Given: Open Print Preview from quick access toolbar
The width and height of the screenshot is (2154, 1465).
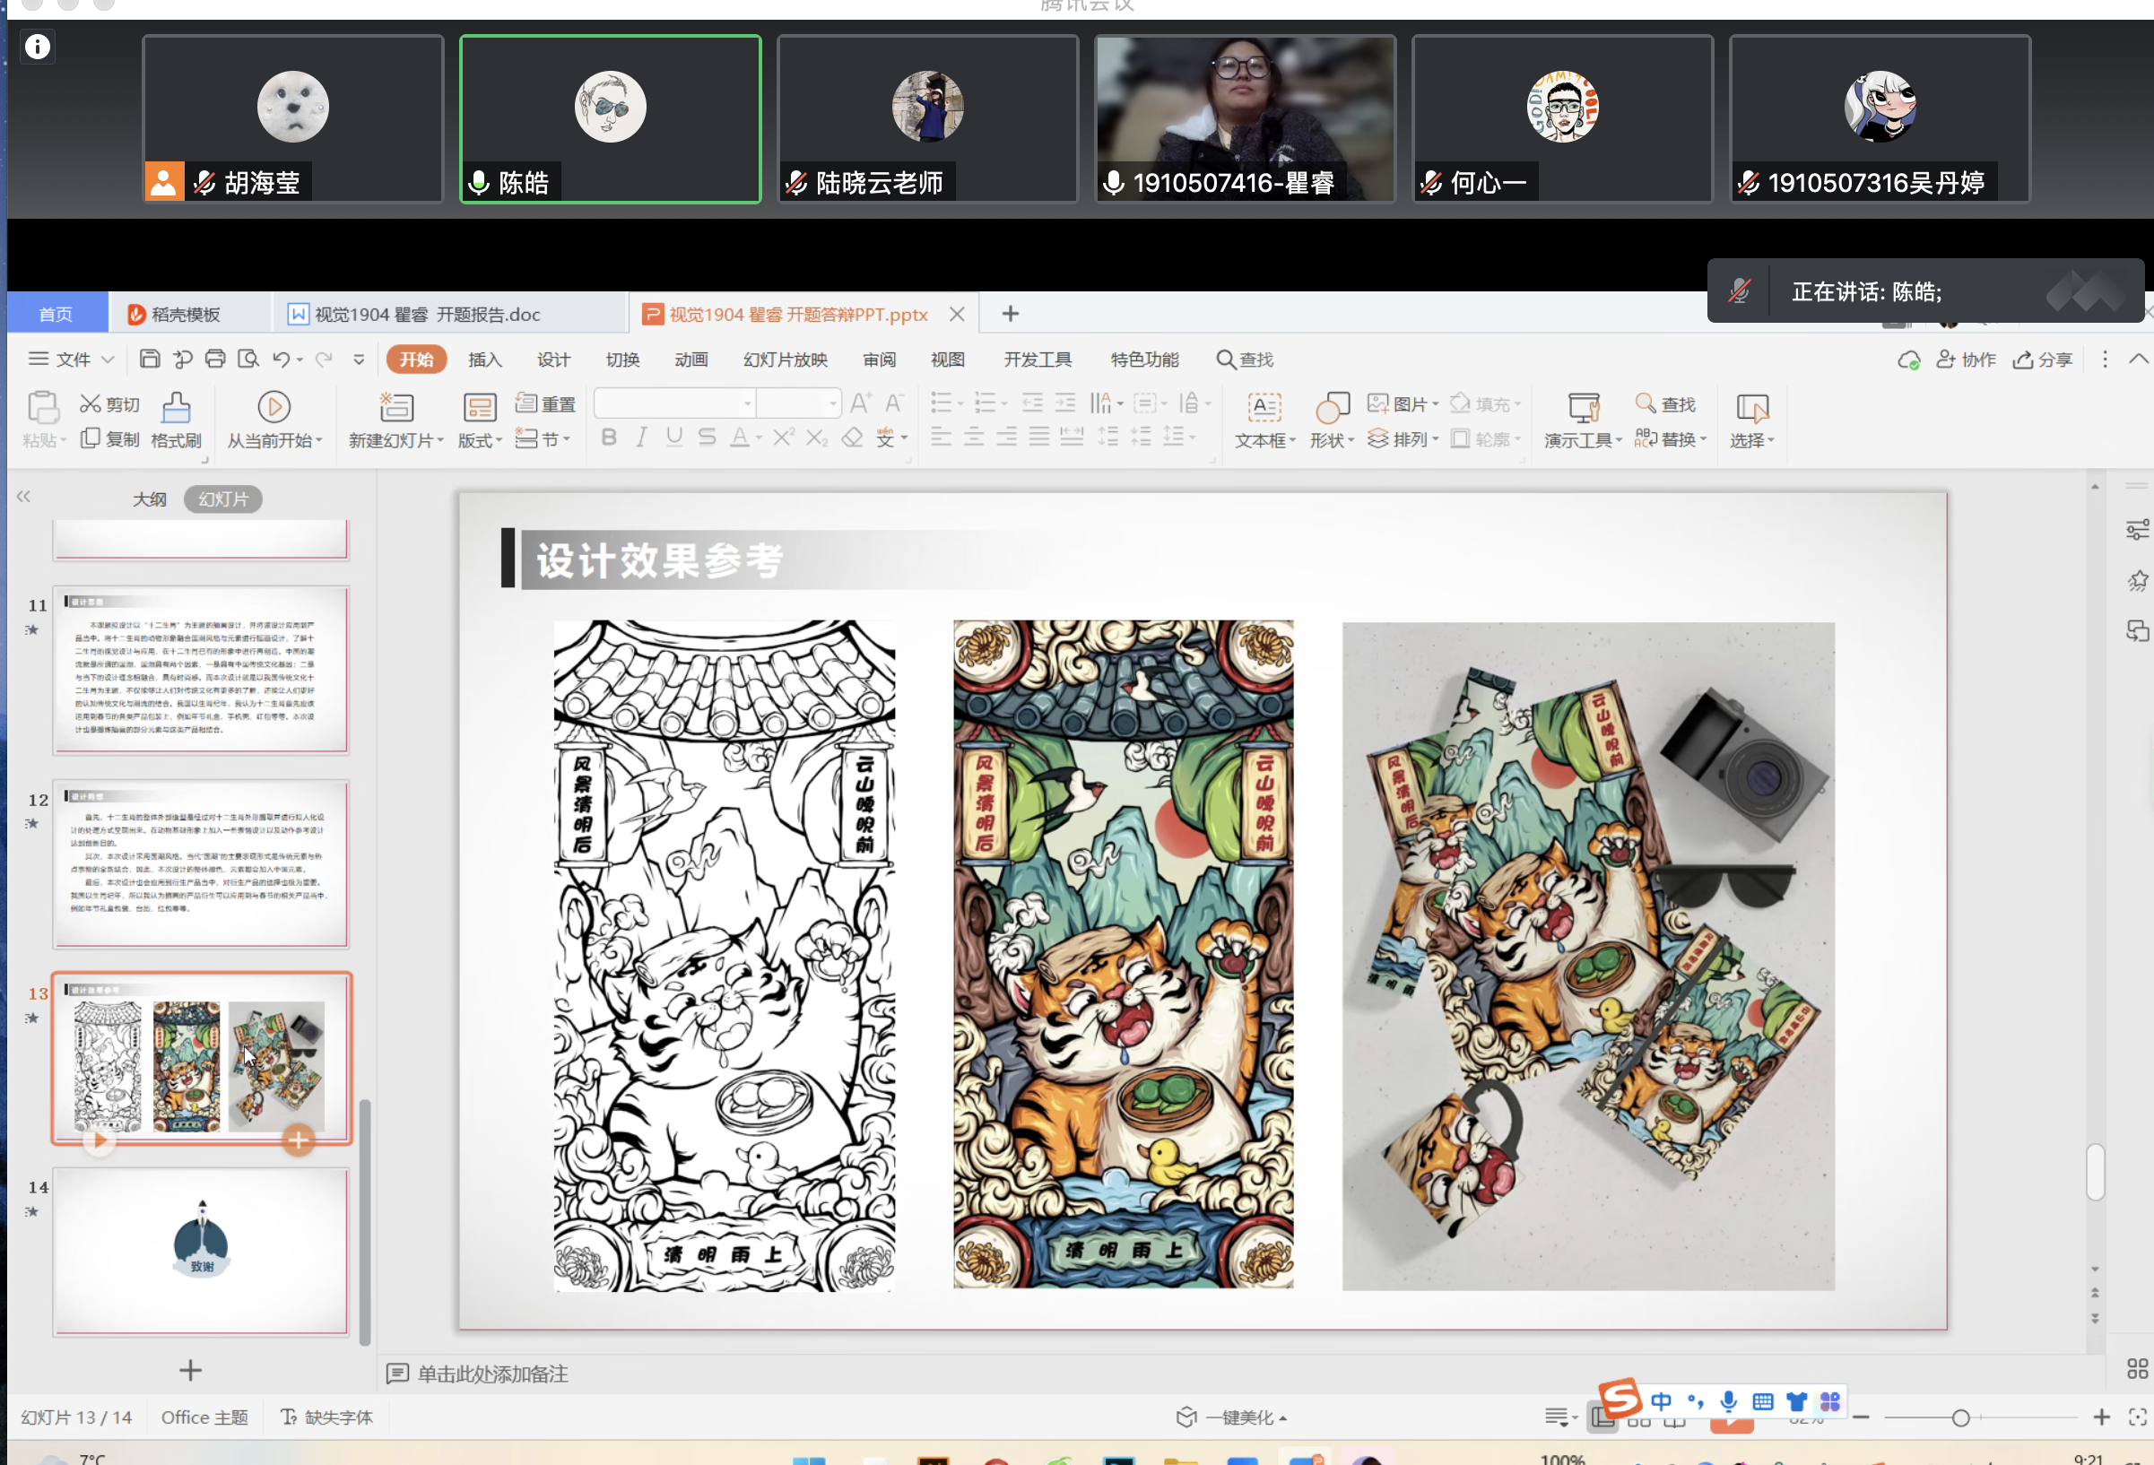Looking at the screenshot, I should (248, 359).
